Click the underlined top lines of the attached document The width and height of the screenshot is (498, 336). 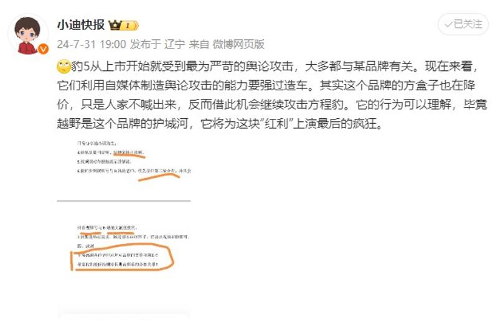click(134, 161)
